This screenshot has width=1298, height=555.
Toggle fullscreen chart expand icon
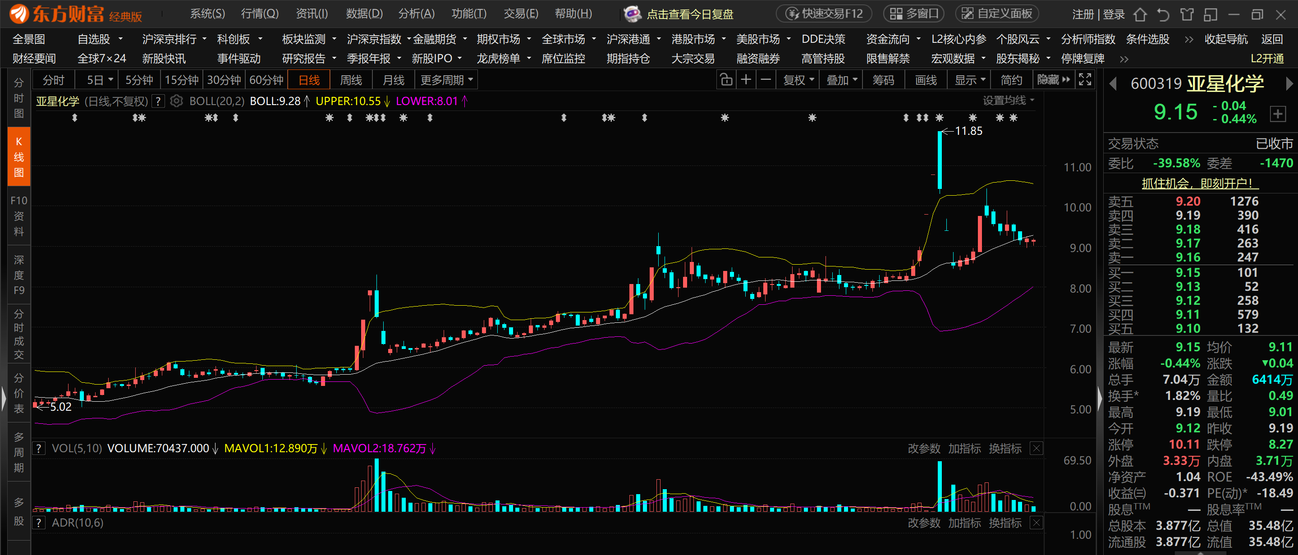tap(1084, 80)
